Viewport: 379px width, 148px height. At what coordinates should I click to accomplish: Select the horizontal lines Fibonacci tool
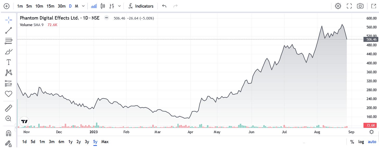click(x=9, y=41)
